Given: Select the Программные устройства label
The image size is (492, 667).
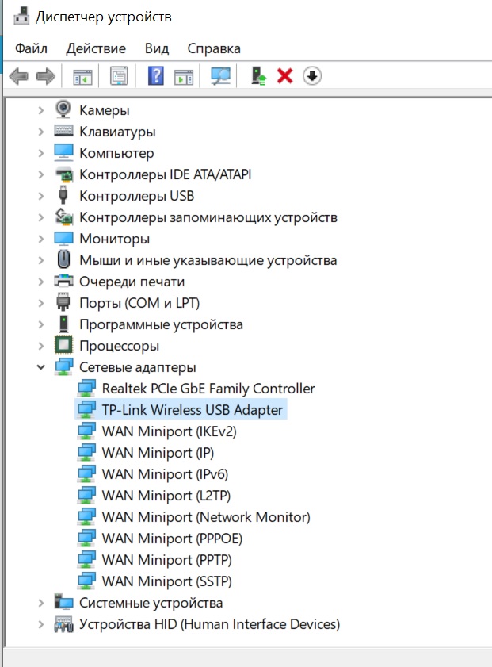Looking at the screenshot, I should (x=161, y=324).
